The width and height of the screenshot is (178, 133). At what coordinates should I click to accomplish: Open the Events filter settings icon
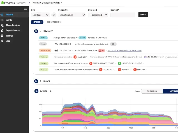tap(51, 91)
